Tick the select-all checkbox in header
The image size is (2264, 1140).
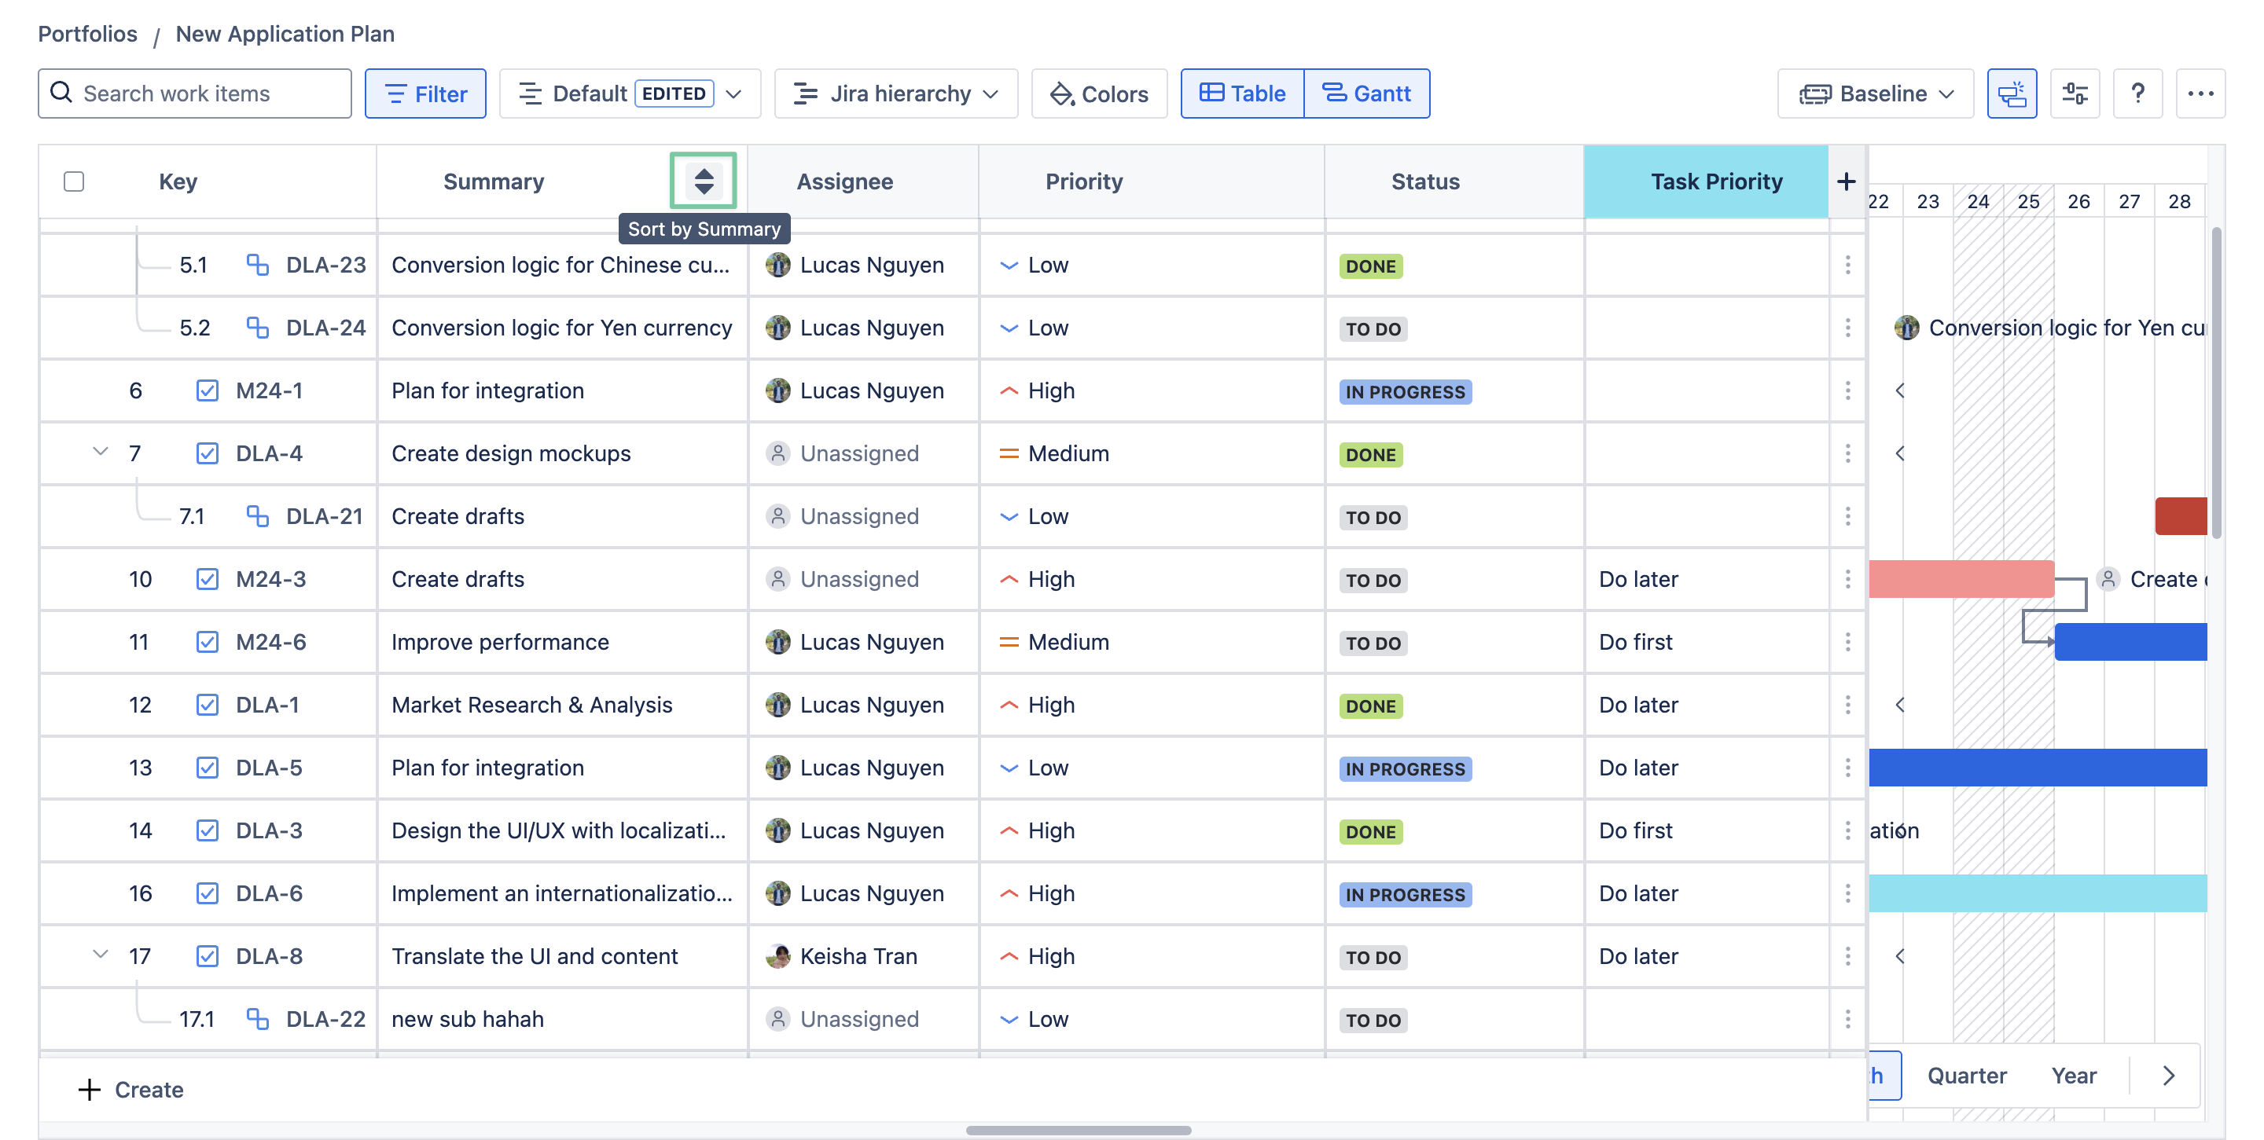pos(74,181)
